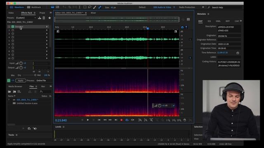Viewport: 264px width, 148px height.
Task: Select the Time Selection tool
Action: (x=80, y=7)
